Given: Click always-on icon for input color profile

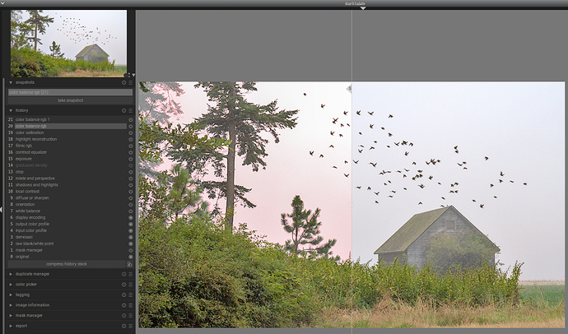Looking at the screenshot, I should [130, 231].
